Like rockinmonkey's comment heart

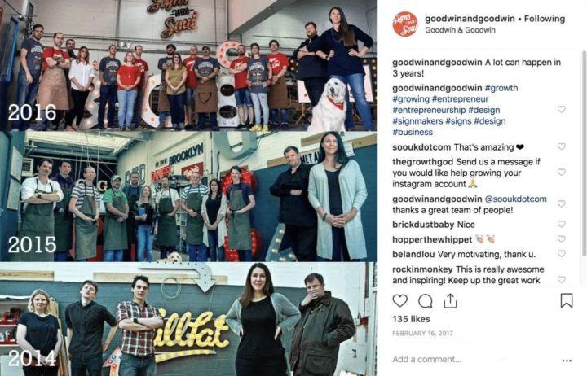(x=561, y=280)
